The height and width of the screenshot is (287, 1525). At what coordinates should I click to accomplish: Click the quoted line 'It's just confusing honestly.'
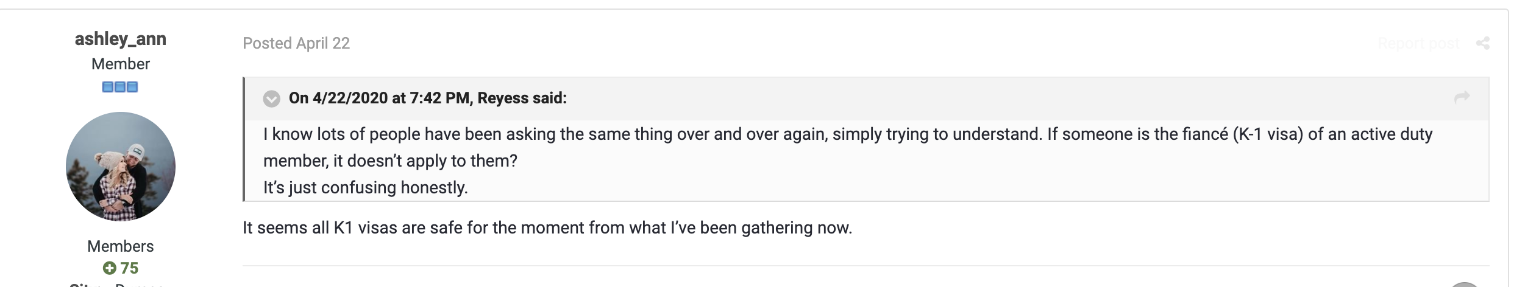click(366, 187)
